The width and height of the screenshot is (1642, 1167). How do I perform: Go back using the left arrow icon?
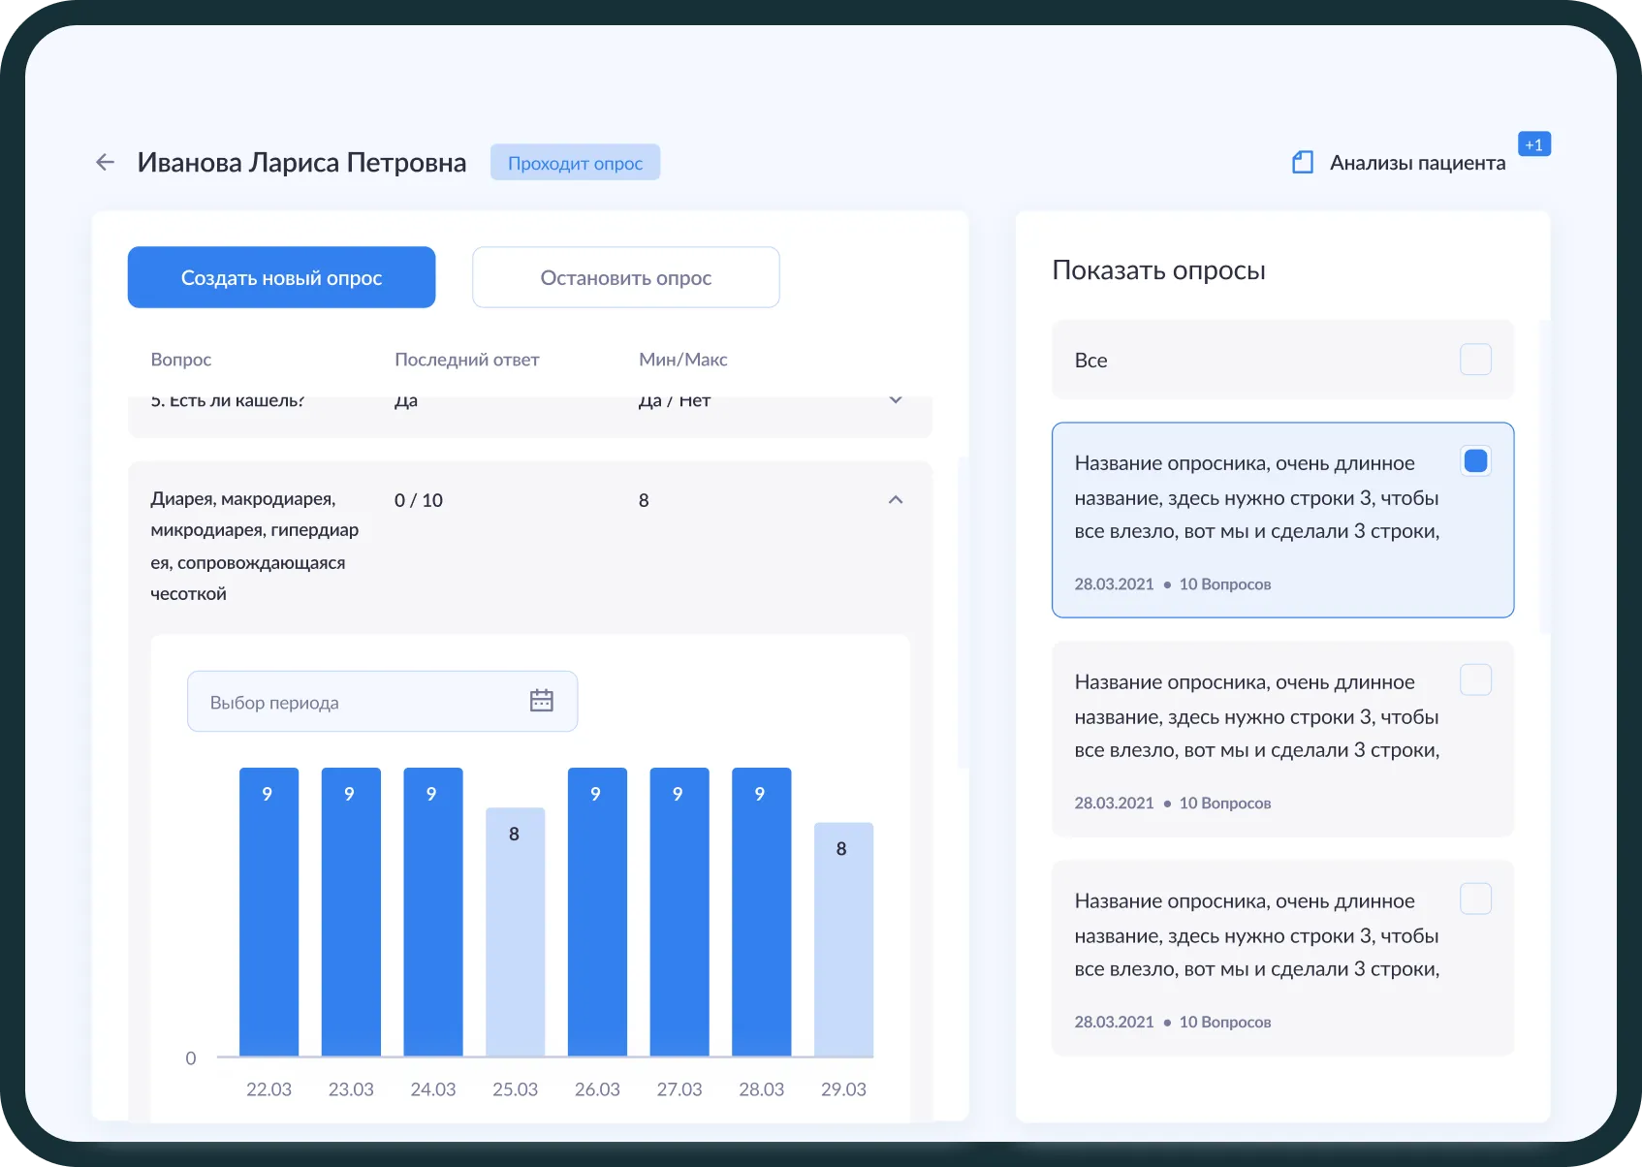[106, 162]
